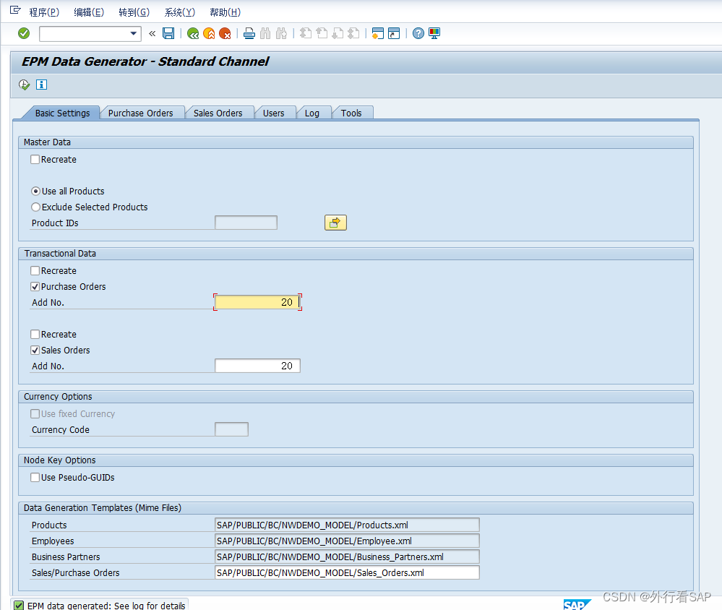Viewport: 722px width, 610px height.
Task: Click the Print icon
Action: 249,33
